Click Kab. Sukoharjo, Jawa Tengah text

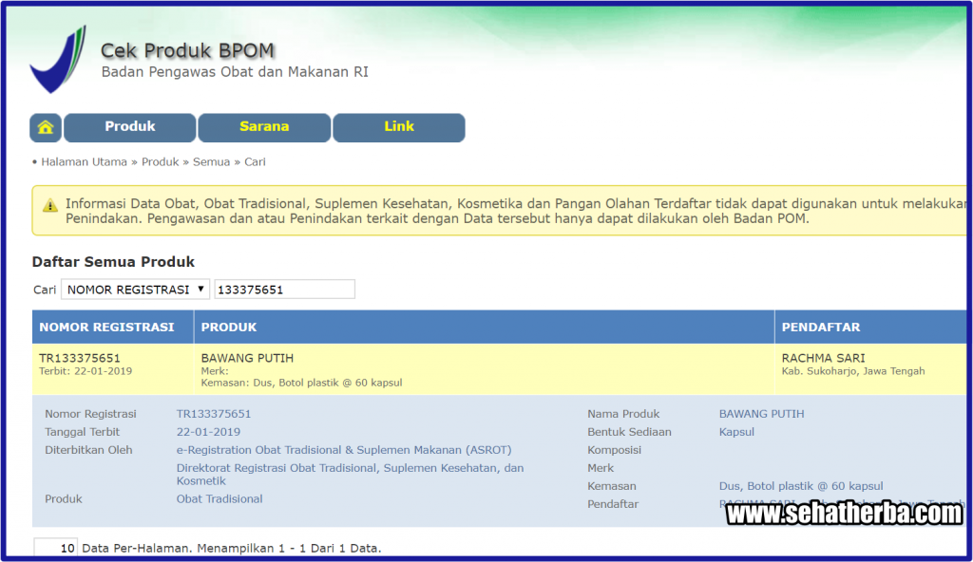pos(853,371)
